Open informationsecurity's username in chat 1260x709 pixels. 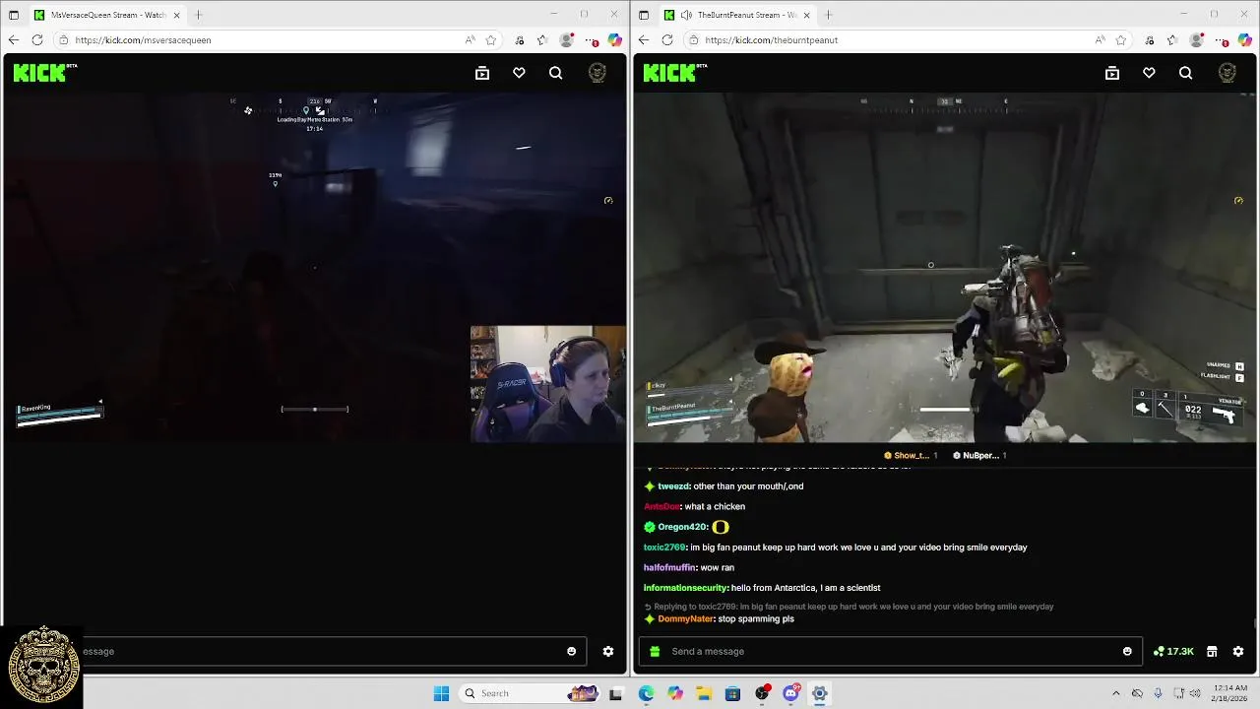[x=686, y=588]
